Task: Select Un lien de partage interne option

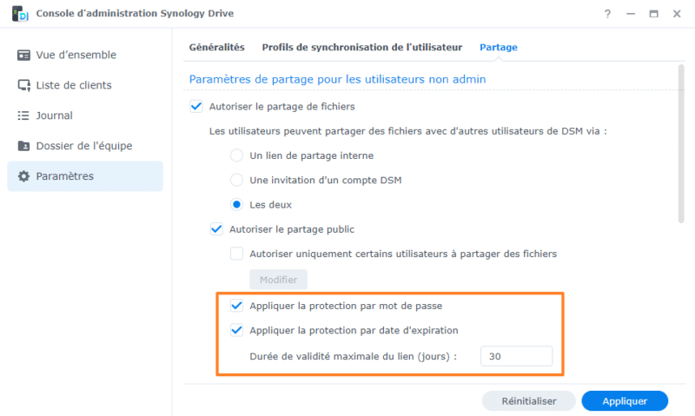Action: click(x=236, y=155)
